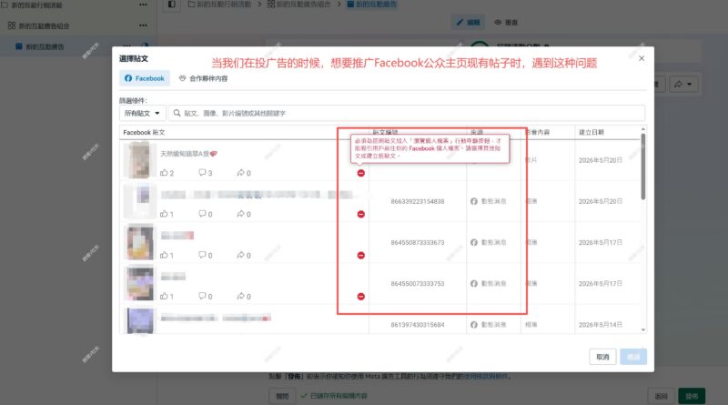Click the back button next to publish
The width and height of the screenshot is (728, 405).
point(662,396)
